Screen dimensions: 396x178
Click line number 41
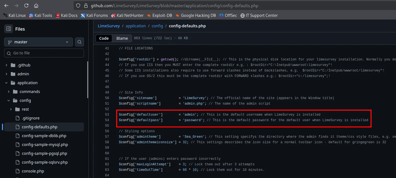coord(107,48)
